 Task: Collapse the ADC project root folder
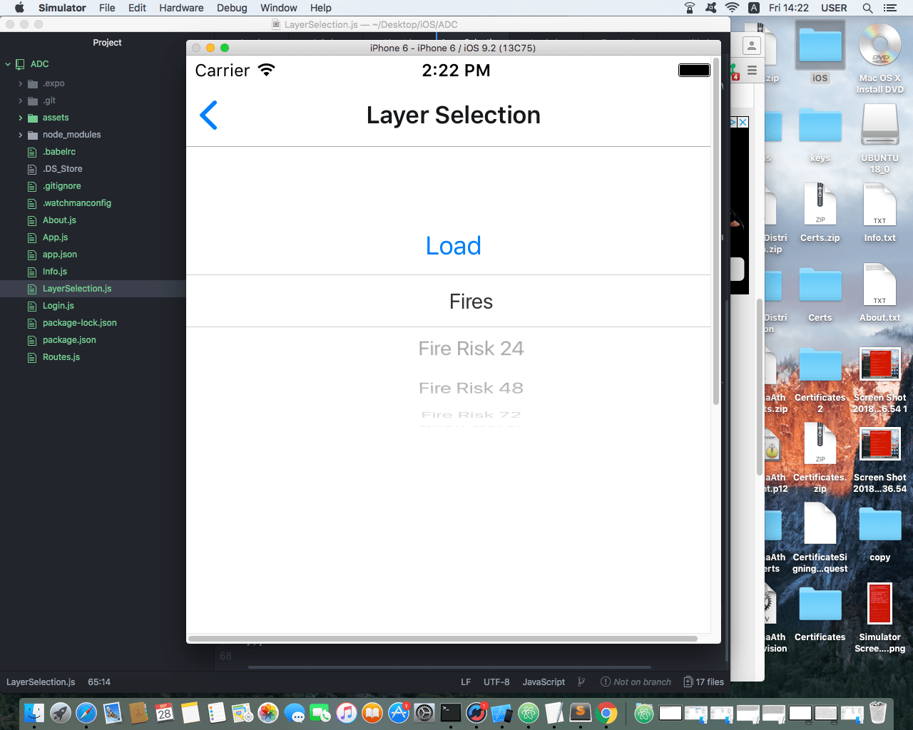pos(8,64)
